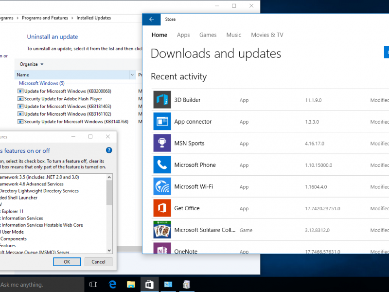Open the 3D Builder app icon
The image size is (389, 292).
(x=162, y=100)
